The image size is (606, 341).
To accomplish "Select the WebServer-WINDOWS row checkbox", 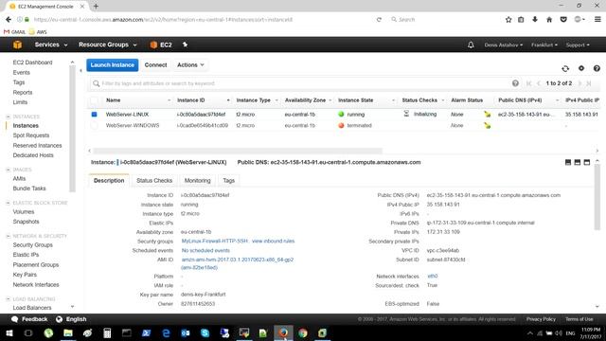I will pos(95,125).
